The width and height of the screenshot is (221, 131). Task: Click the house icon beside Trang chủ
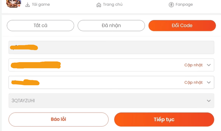pyautogui.click(x=99, y=5)
